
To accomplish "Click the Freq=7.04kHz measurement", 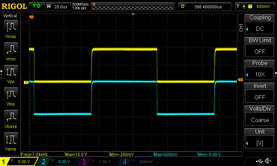I will click(43, 154).
